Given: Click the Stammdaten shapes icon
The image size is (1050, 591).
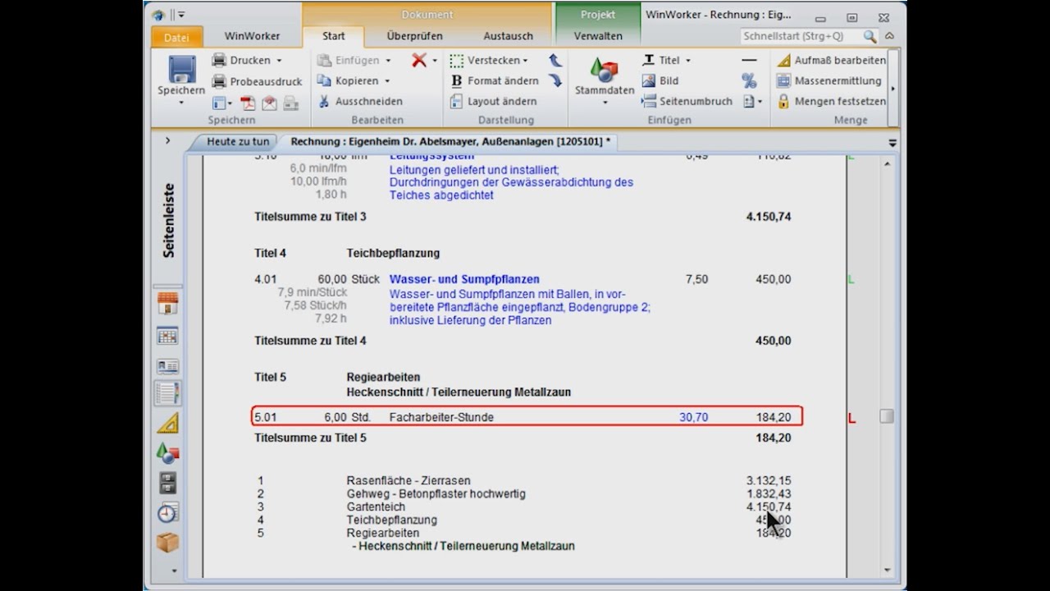Looking at the screenshot, I should (605, 70).
